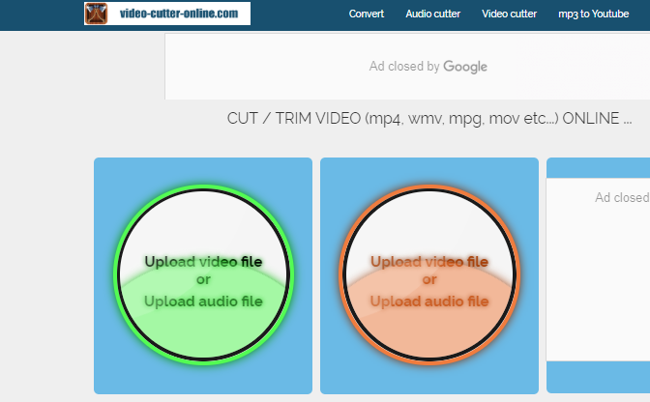The image size is (650, 402).
Task: Click the orange upload circle
Action: point(429,274)
